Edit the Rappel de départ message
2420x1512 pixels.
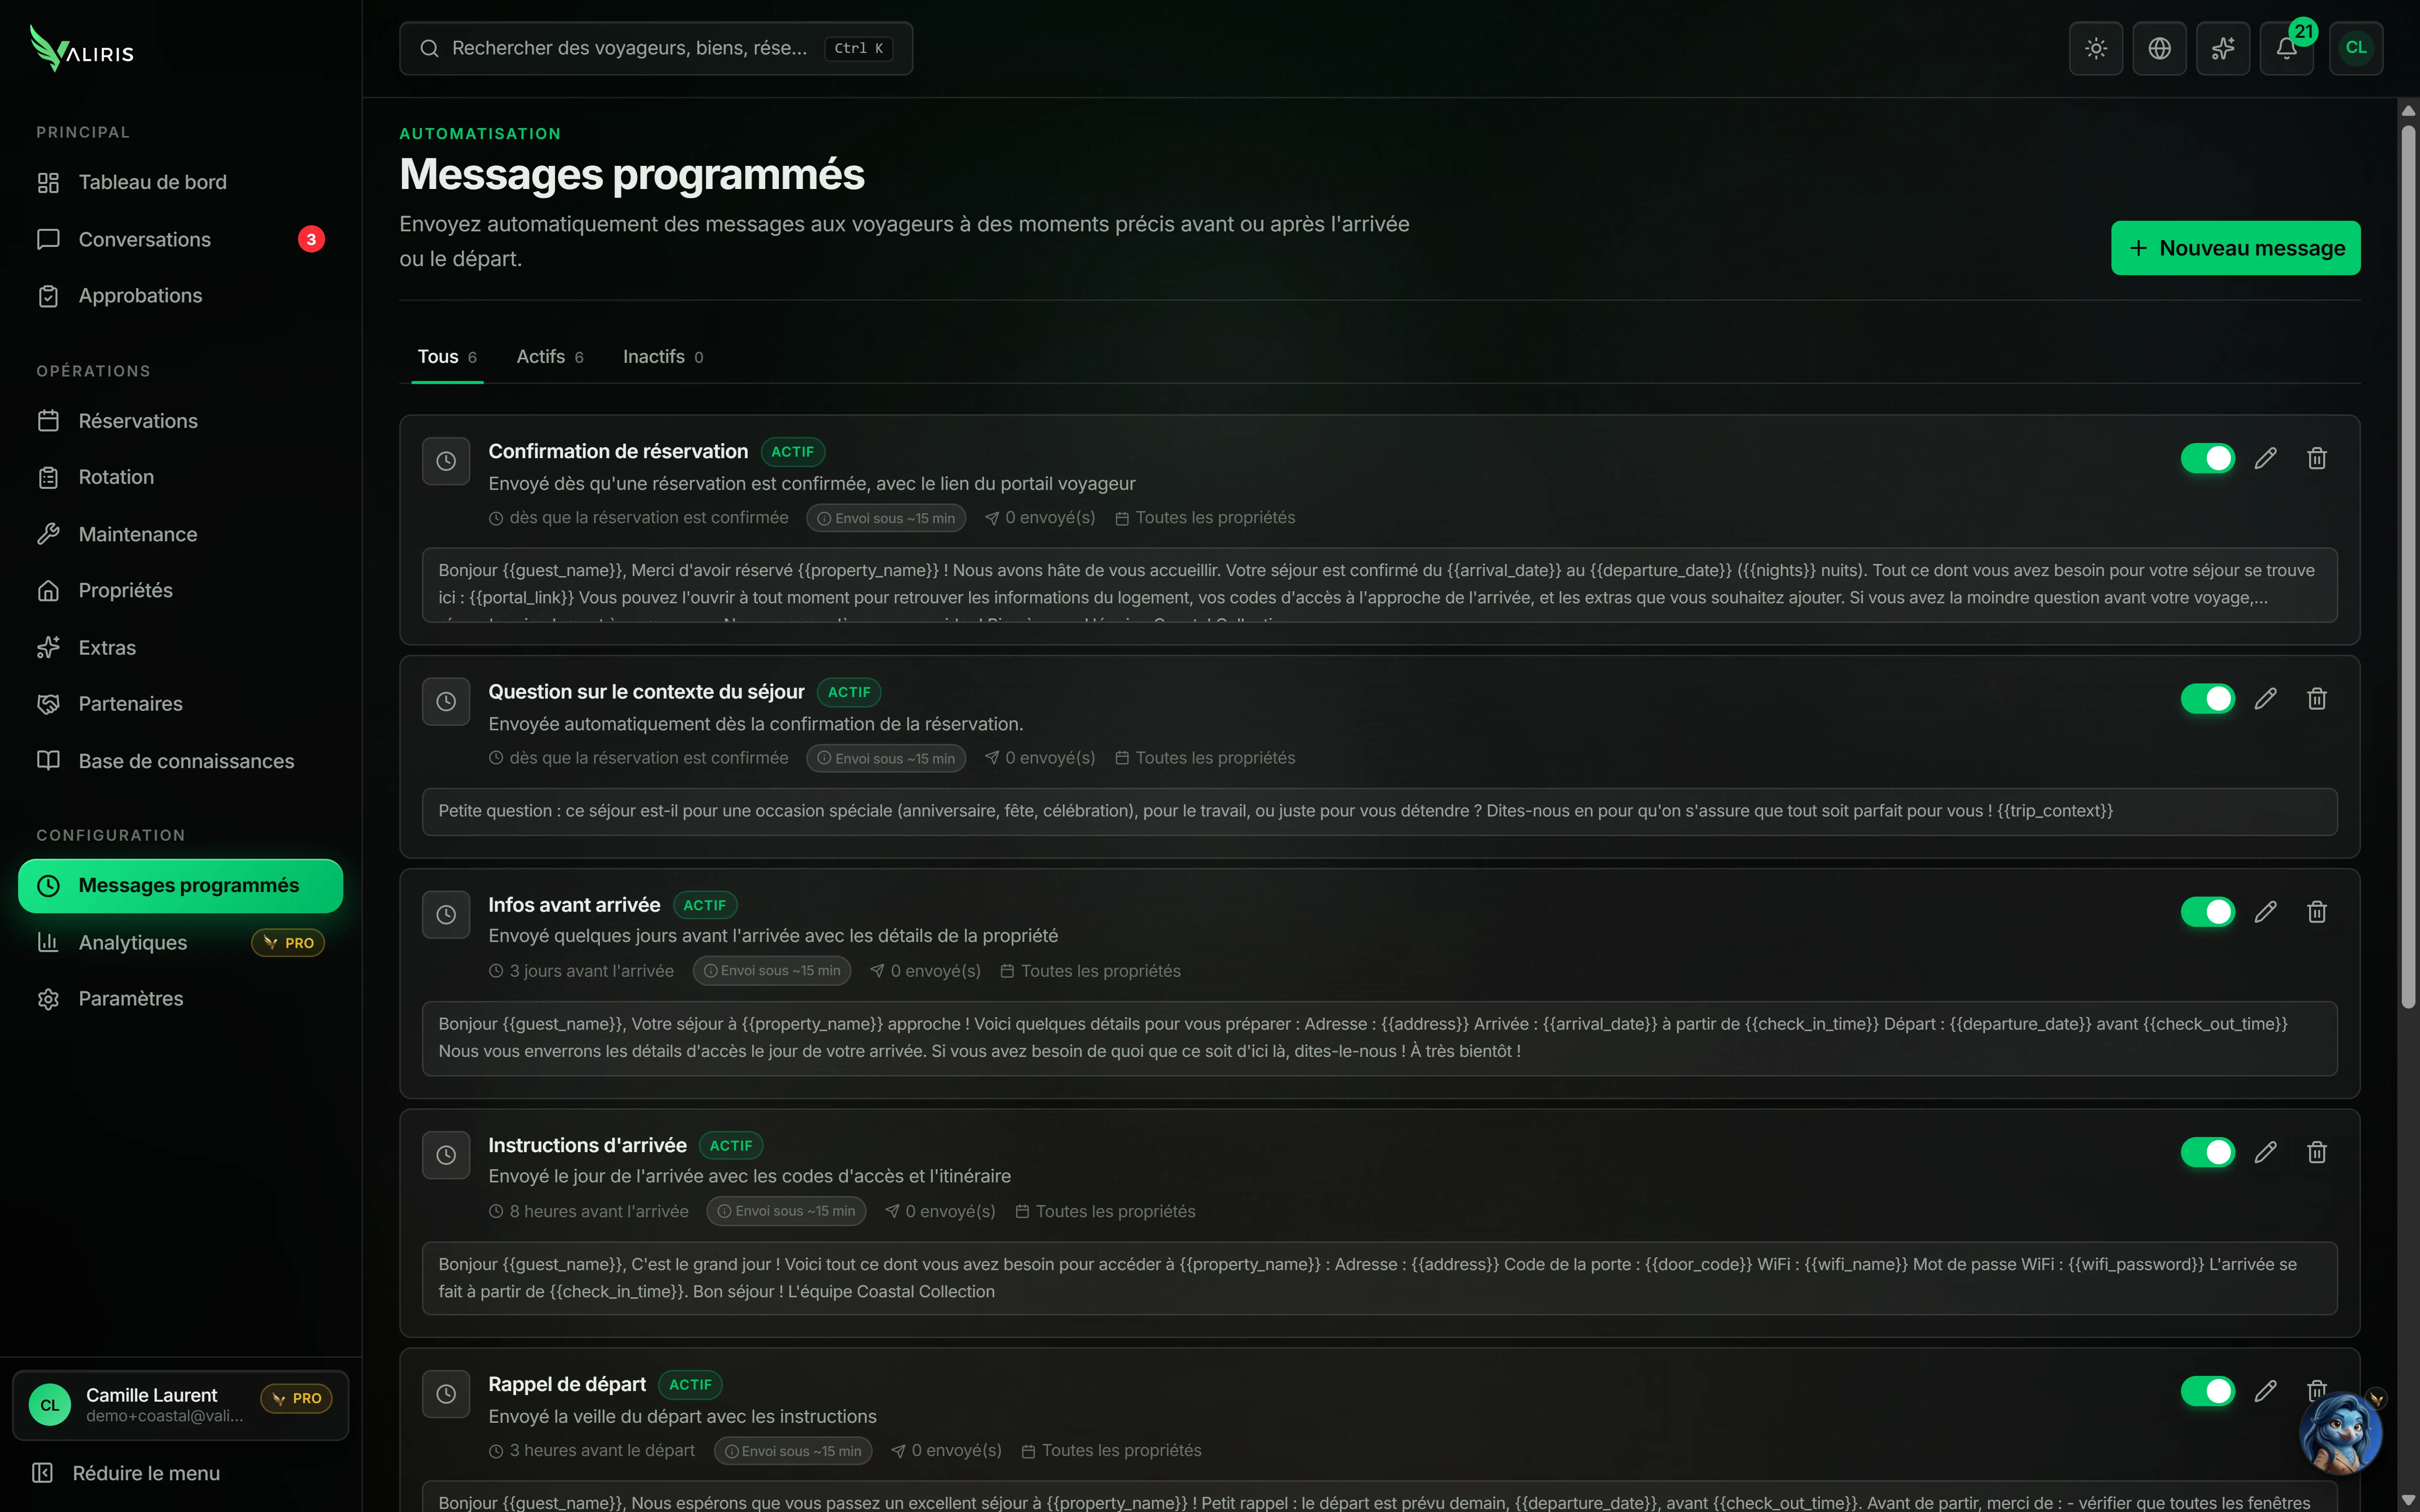click(2266, 1391)
